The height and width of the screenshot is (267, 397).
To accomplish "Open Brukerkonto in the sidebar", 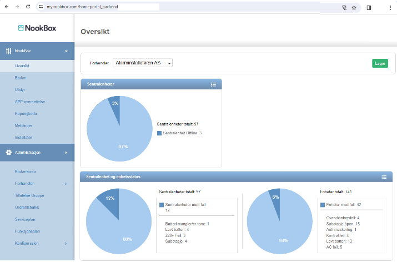I will click(26, 172).
